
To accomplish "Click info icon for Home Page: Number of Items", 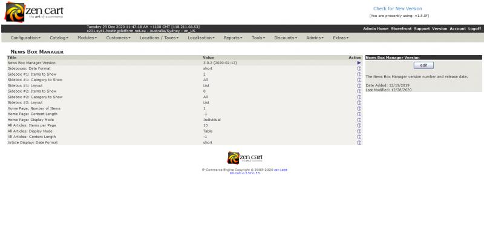I will (x=359, y=108).
